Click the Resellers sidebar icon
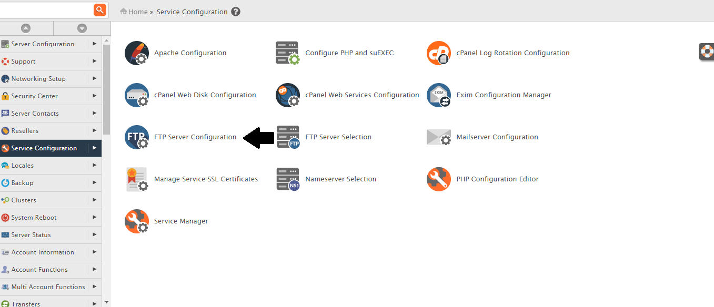The height and width of the screenshot is (307, 714). coord(5,131)
